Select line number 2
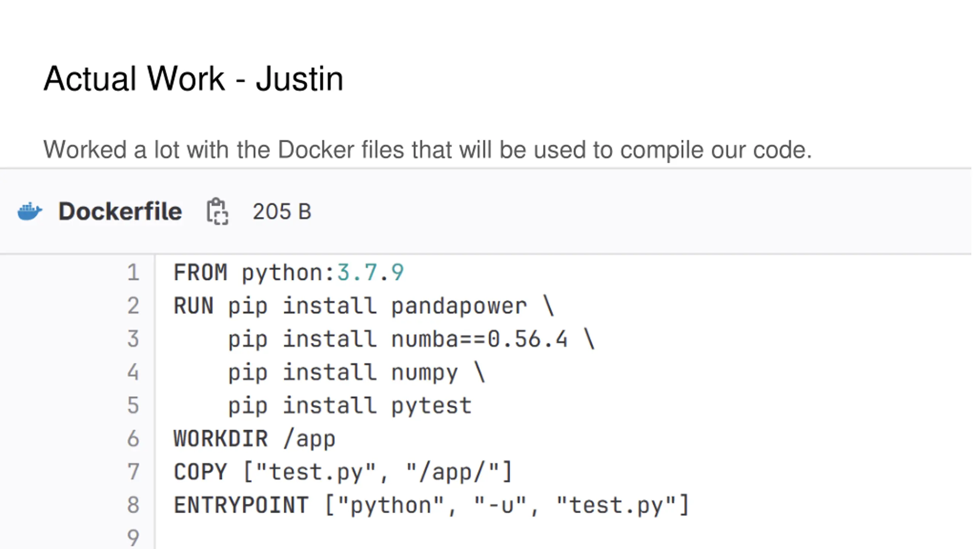 click(x=133, y=306)
